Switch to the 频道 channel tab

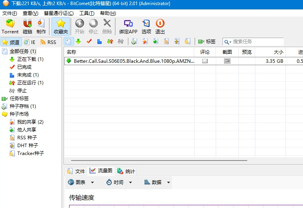(11, 42)
